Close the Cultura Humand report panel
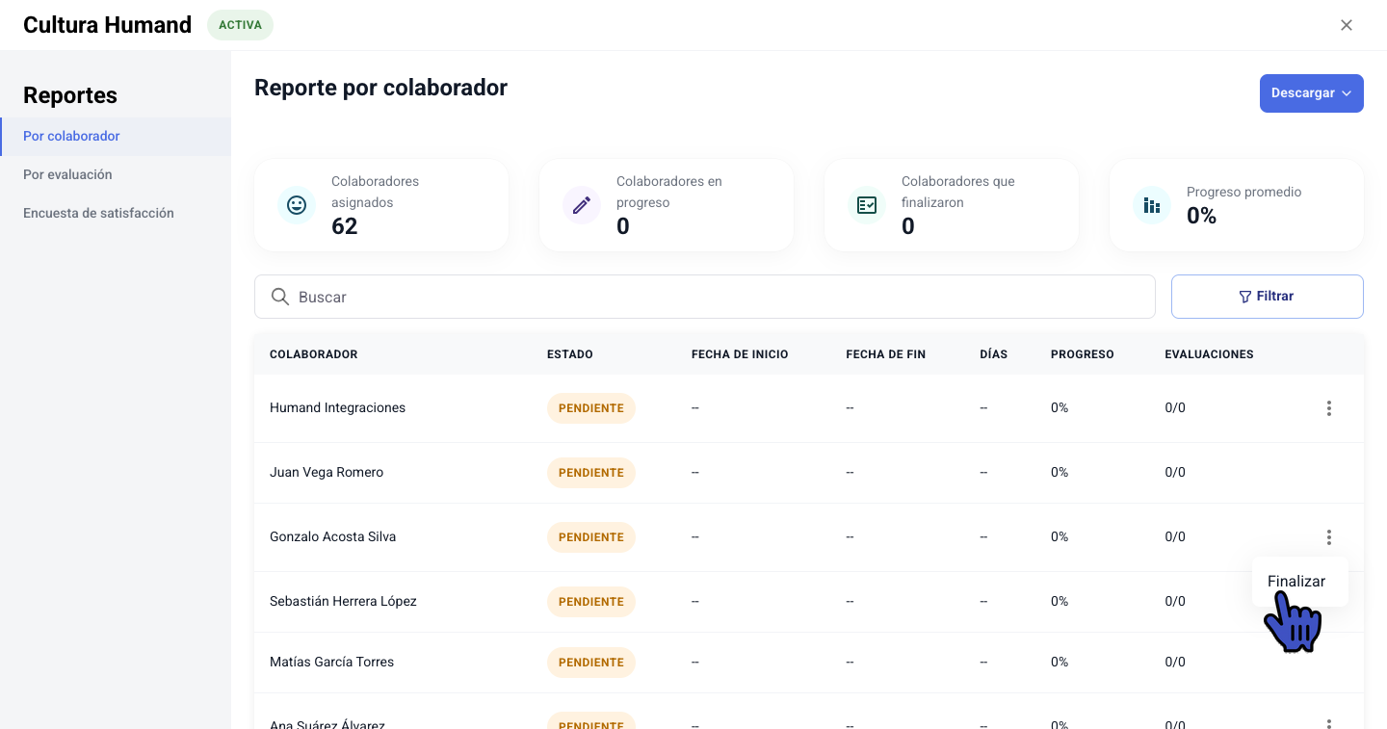Viewport: 1387px width, 729px height. tap(1347, 25)
